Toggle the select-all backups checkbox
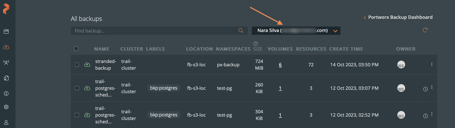Viewport: 455px width, 128px height. (x=76, y=49)
